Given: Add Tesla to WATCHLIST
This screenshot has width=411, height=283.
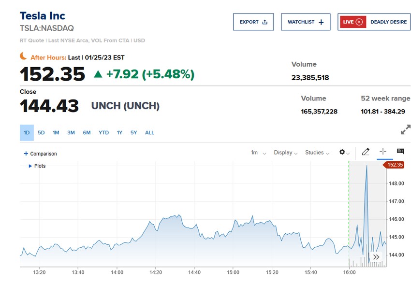Looking at the screenshot, I should tap(306, 22).
